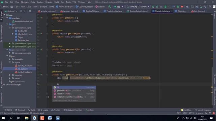
Task: Switch to AndroidManifest.xml tab
Action: click(x=137, y=11)
